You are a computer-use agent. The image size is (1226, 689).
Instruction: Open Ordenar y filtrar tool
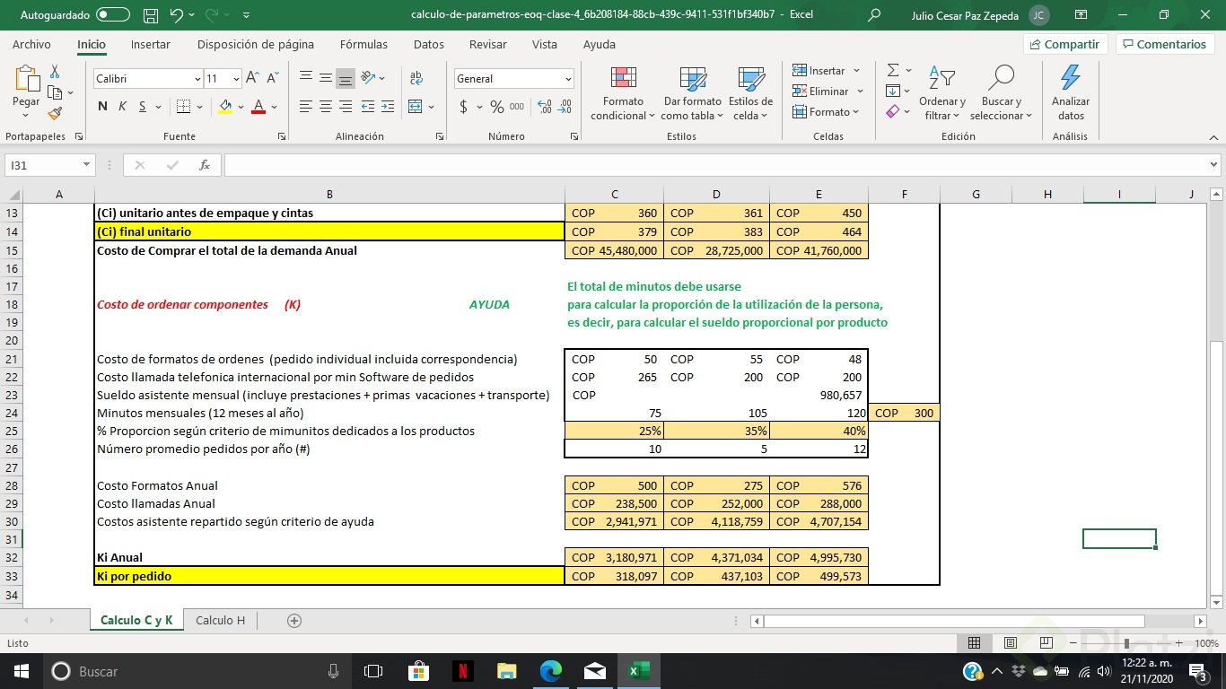pyautogui.click(x=941, y=90)
